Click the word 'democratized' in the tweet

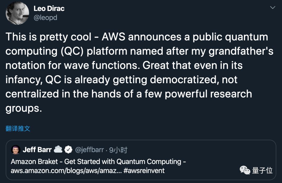[183, 80]
